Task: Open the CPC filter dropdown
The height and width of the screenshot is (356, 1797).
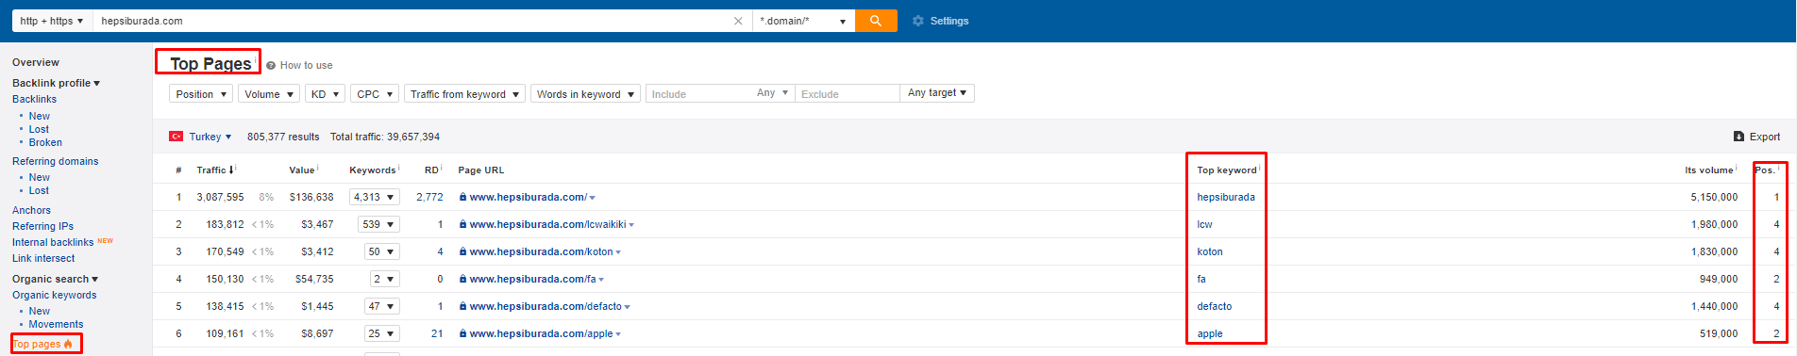Action: click(375, 94)
